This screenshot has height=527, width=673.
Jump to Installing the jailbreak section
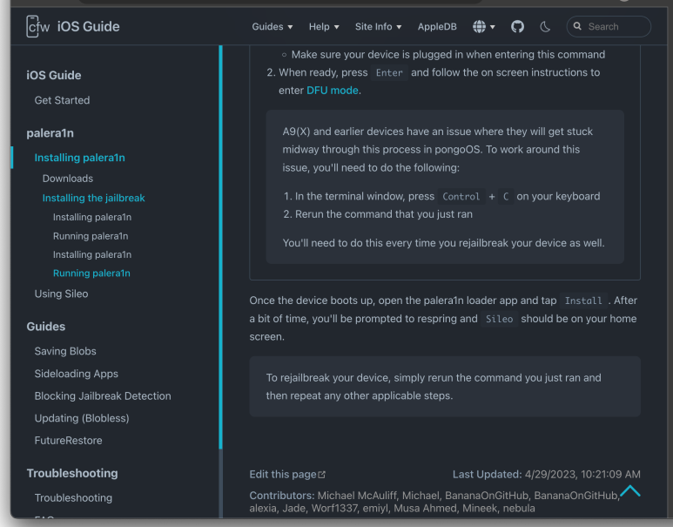coord(93,198)
